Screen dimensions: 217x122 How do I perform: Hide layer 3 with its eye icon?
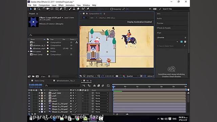click(x=29, y=98)
